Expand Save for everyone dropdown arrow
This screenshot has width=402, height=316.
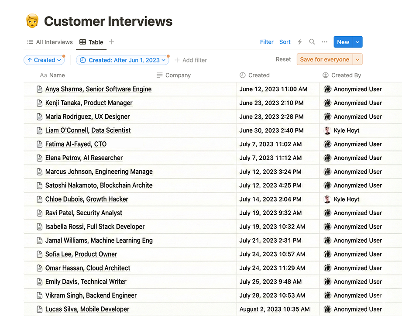point(357,60)
